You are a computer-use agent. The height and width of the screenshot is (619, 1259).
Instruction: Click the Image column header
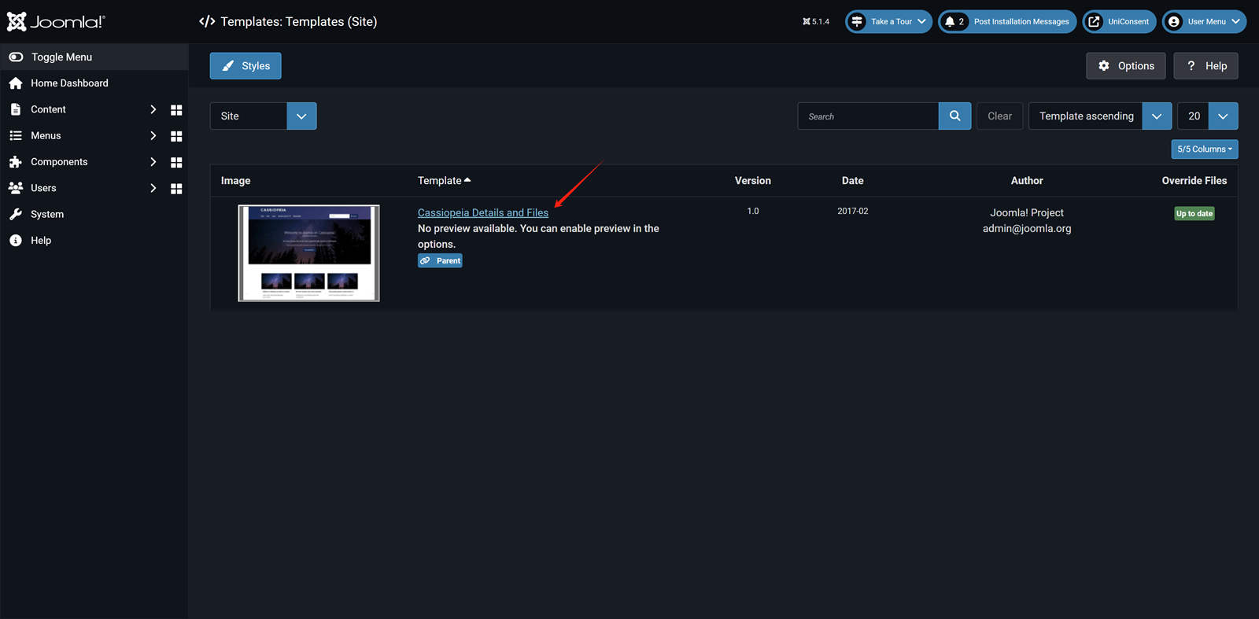(235, 181)
